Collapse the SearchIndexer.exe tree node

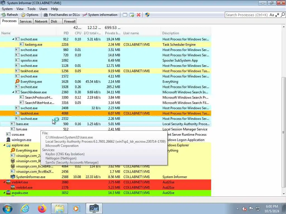(x=13, y=92)
